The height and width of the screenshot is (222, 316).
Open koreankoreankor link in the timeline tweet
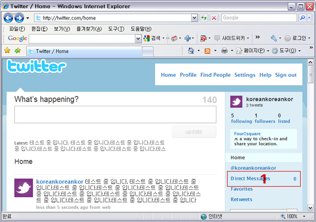coord(60,181)
